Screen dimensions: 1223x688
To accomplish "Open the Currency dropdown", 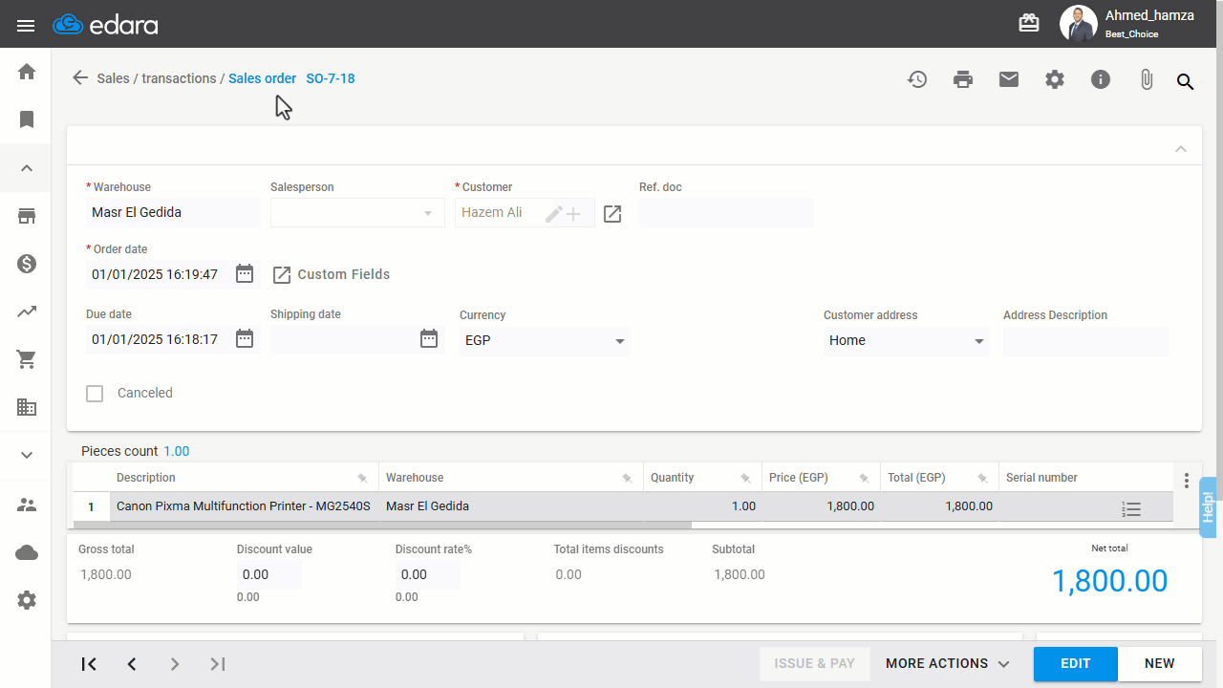I will 620,341.
